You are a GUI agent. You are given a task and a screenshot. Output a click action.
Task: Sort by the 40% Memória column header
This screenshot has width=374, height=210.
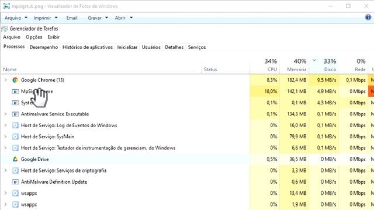(x=294, y=65)
